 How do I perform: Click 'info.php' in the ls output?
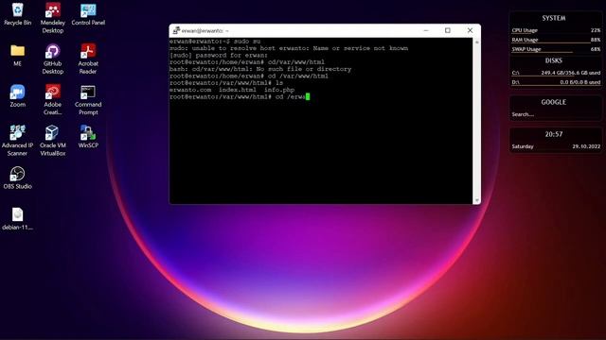279,90
